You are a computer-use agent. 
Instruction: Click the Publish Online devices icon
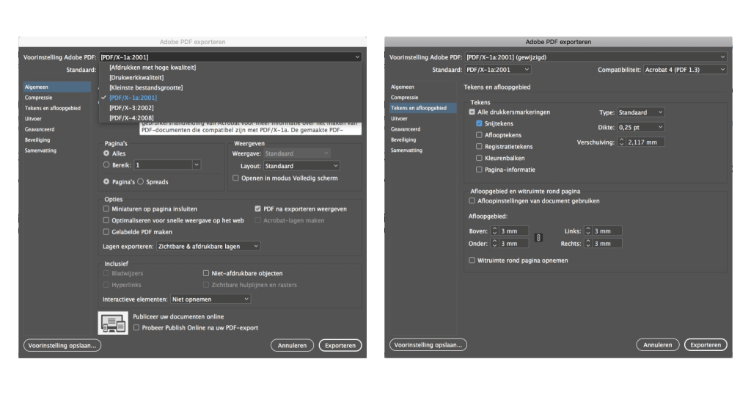coord(113,323)
